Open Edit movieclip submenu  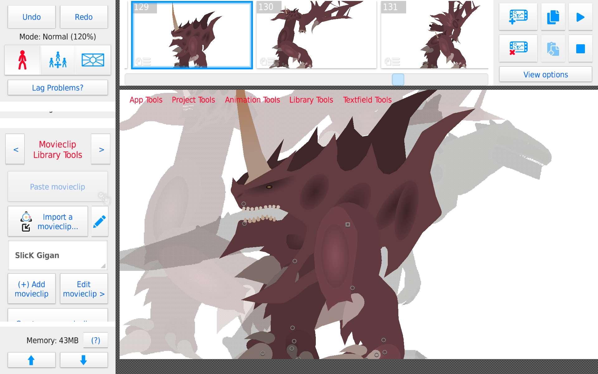coord(84,289)
